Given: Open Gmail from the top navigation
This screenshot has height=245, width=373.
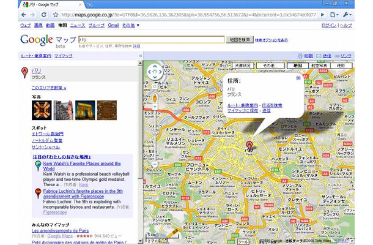Looking at the screenshot, I should (x=113, y=25).
